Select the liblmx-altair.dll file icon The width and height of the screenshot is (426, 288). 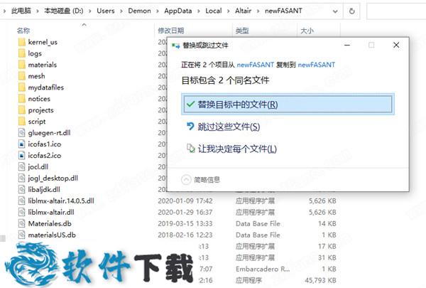coord(22,213)
